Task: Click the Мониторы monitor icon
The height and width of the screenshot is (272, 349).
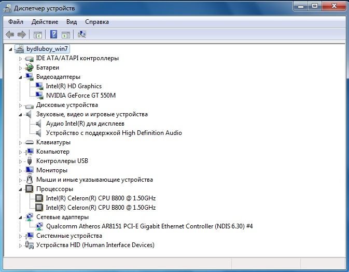Action: [30, 171]
